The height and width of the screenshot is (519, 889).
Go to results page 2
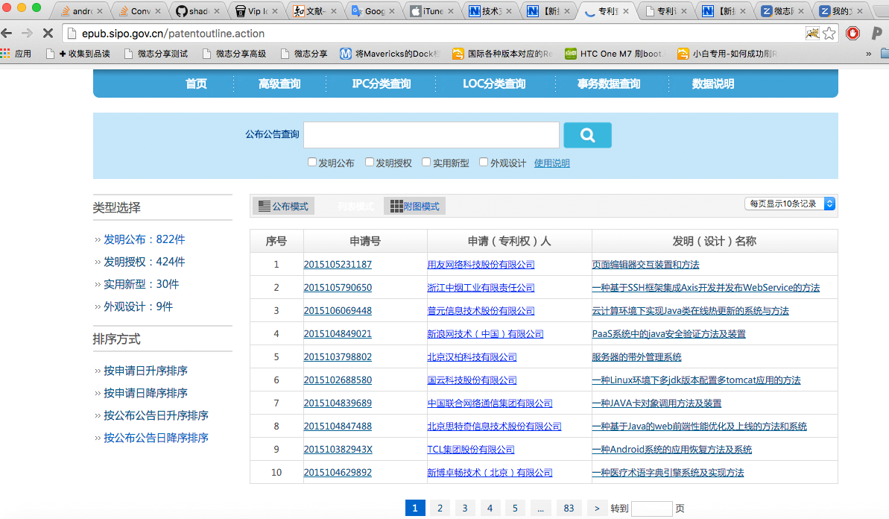[440, 509]
